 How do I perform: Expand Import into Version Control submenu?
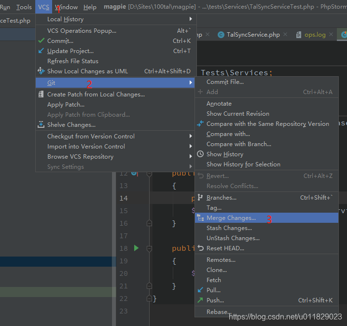(x=191, y=146)
